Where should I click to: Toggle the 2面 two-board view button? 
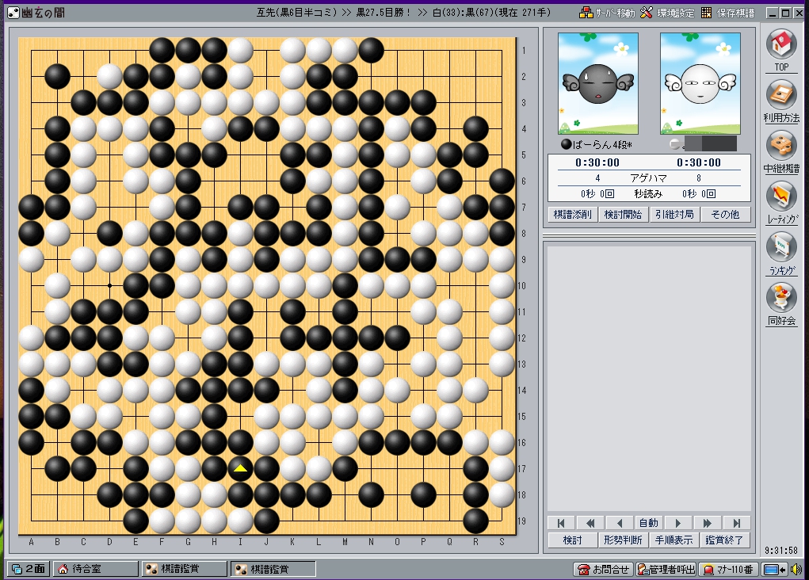pyautogui.click(x=28, y=569)
